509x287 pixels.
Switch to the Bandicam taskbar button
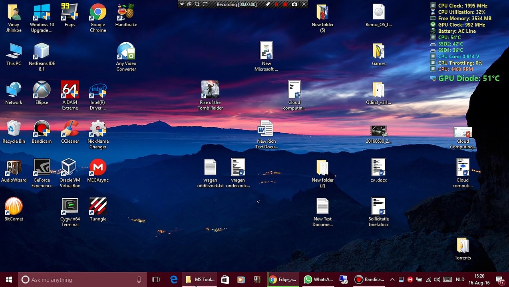coord(370,280)
